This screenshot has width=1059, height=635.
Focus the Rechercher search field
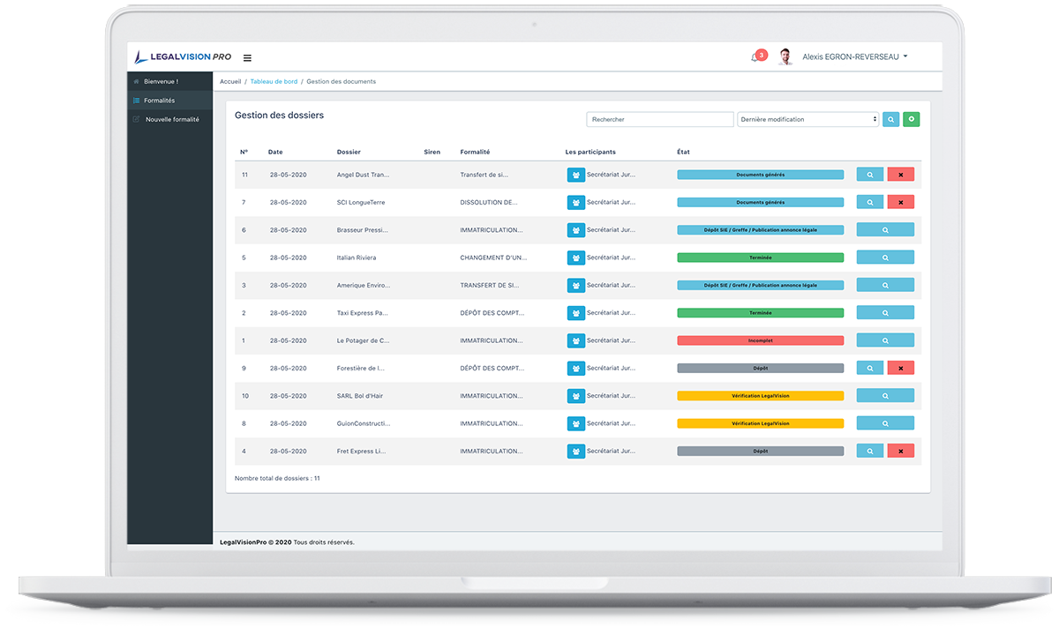pos(659,119)
